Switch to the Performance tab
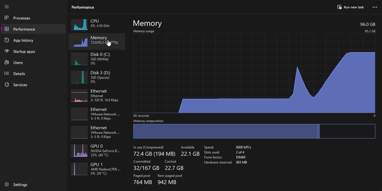Screen dimensions: 382x191 click(x=33, y=29)
